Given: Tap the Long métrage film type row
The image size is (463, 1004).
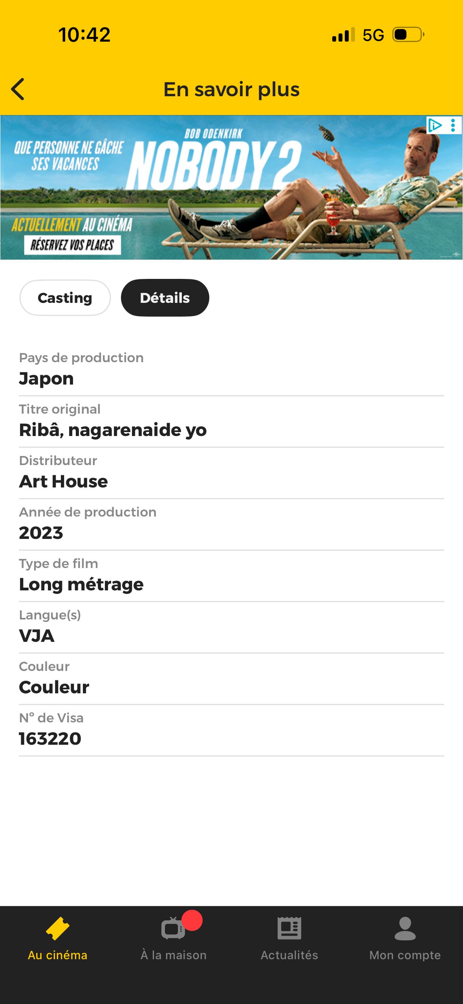Looking at the screenshot, I should click(231, 576).
